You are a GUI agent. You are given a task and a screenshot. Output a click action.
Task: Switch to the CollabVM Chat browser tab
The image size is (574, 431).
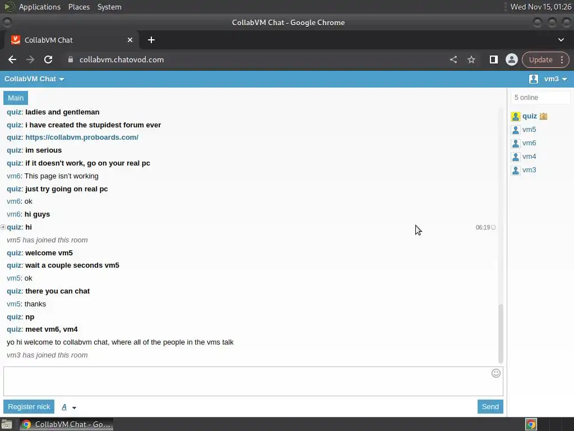(x=72, y=40)
